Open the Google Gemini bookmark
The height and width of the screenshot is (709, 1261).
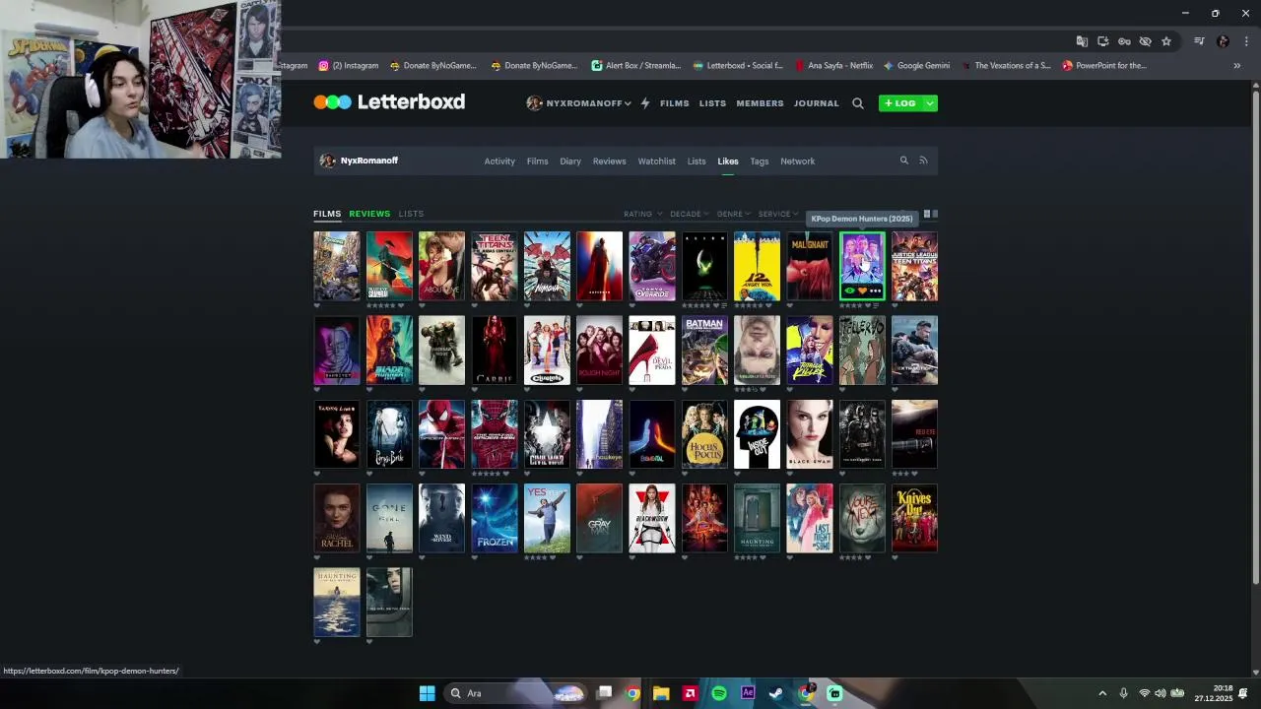(x=916, y=66)
